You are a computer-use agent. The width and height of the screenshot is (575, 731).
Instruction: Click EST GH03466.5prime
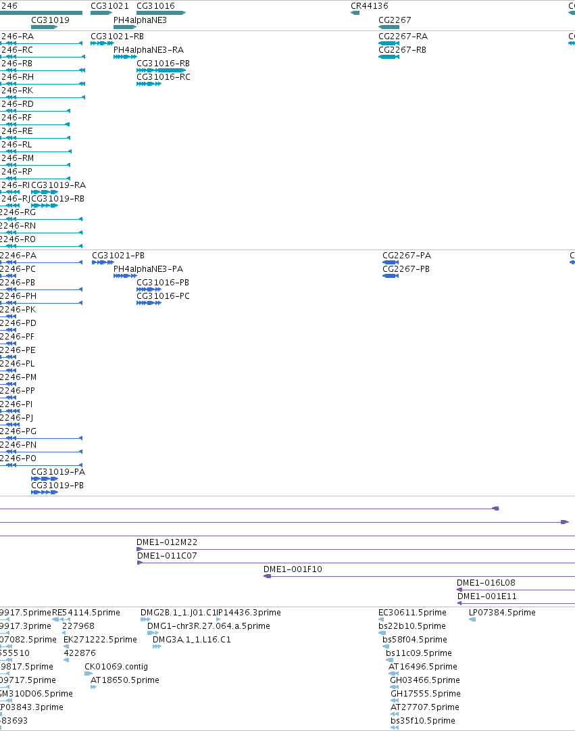coord(425,680)
